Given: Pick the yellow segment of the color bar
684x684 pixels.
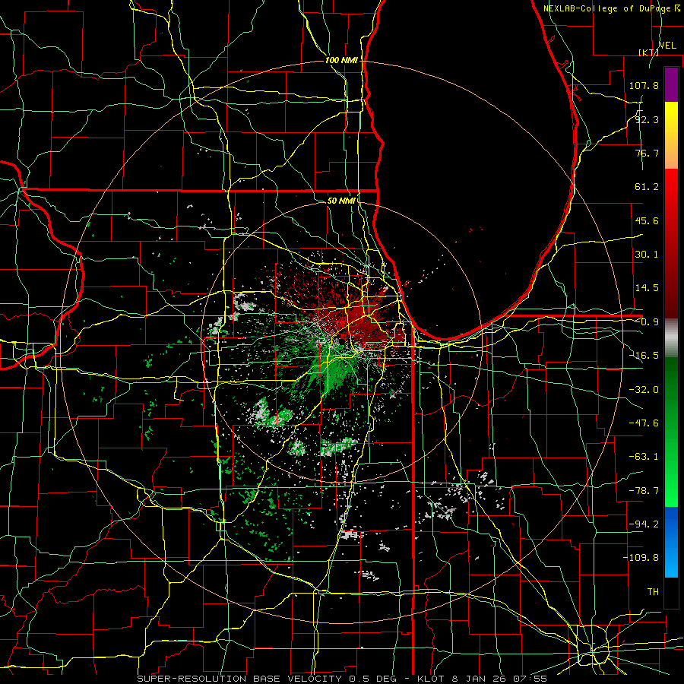Looking at the screenshot, I should [x=671, y=119].
